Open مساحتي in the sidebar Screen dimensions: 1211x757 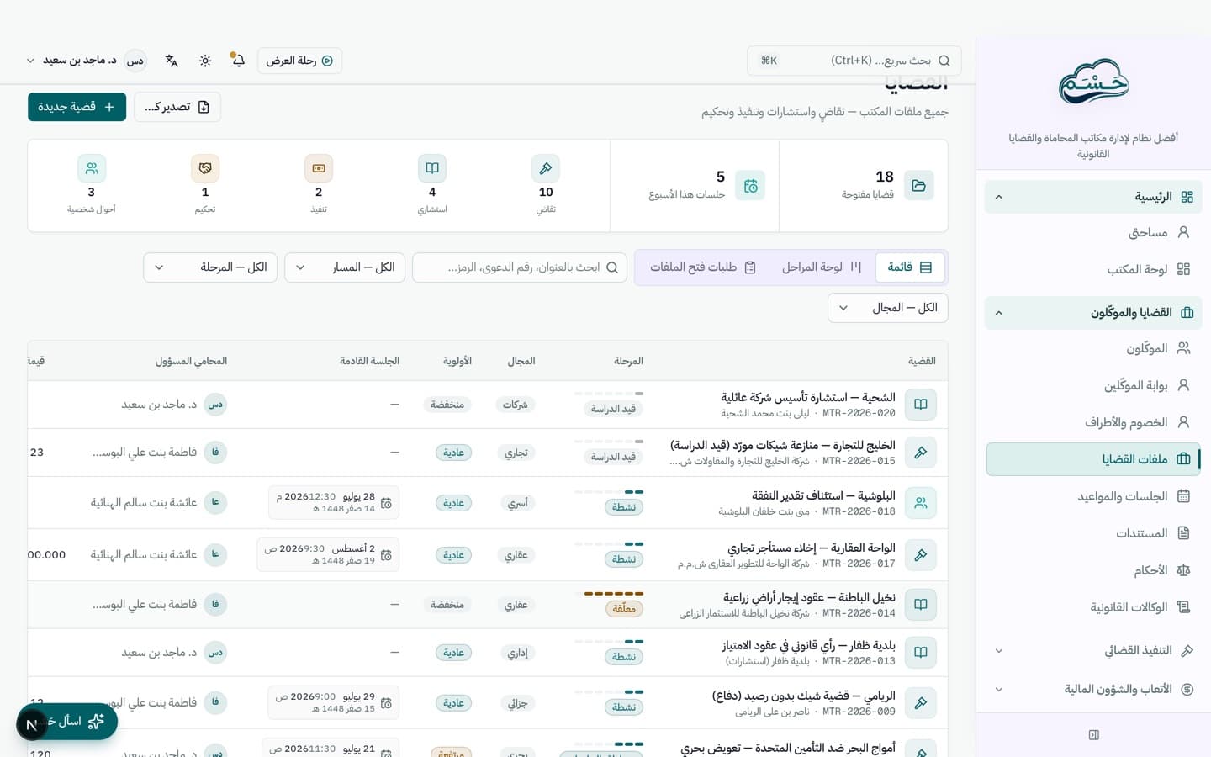pos(1093,232)
